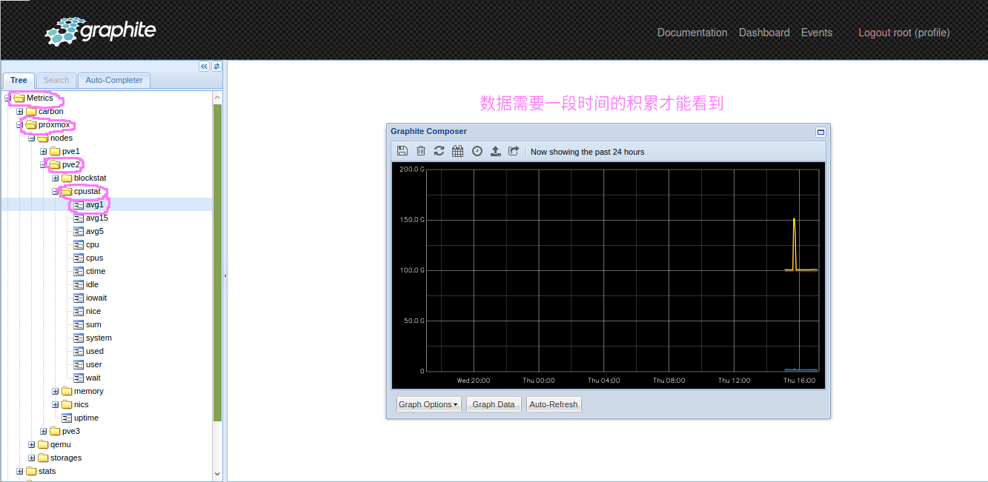This screenshot has width=988, height=482.
Task: Refresh the graph using the toolbar refresh icon
Action: [440, 151]
